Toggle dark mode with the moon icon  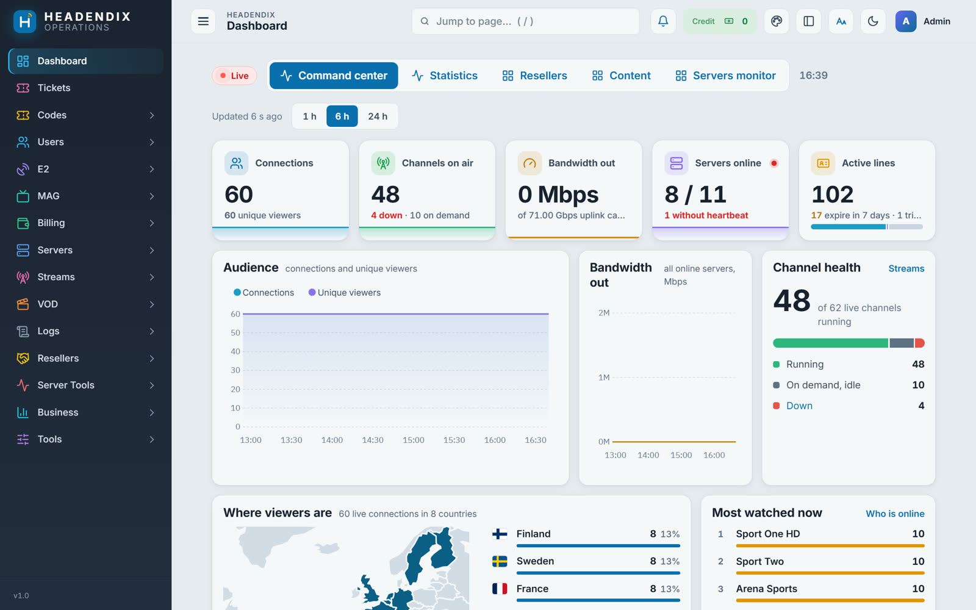coord(874,21)
